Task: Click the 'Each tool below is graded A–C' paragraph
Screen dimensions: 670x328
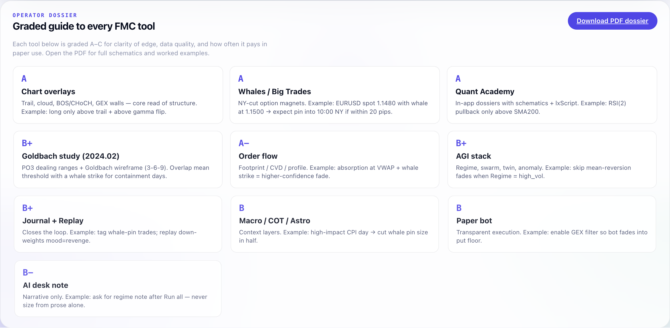Action: 140,48
